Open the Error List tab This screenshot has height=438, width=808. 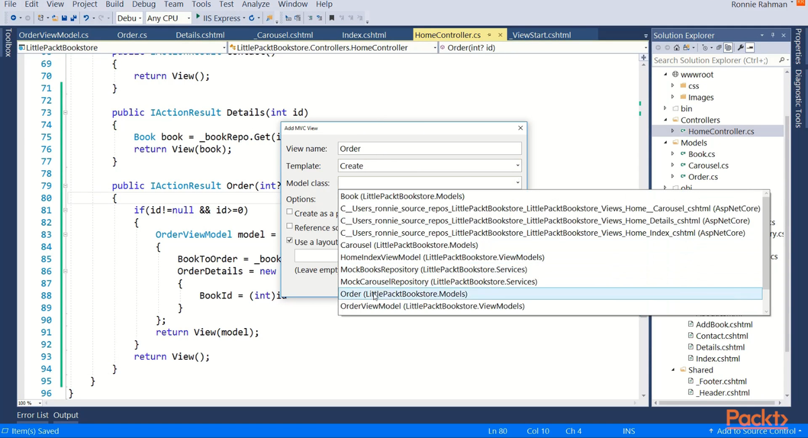pos(33,415)
